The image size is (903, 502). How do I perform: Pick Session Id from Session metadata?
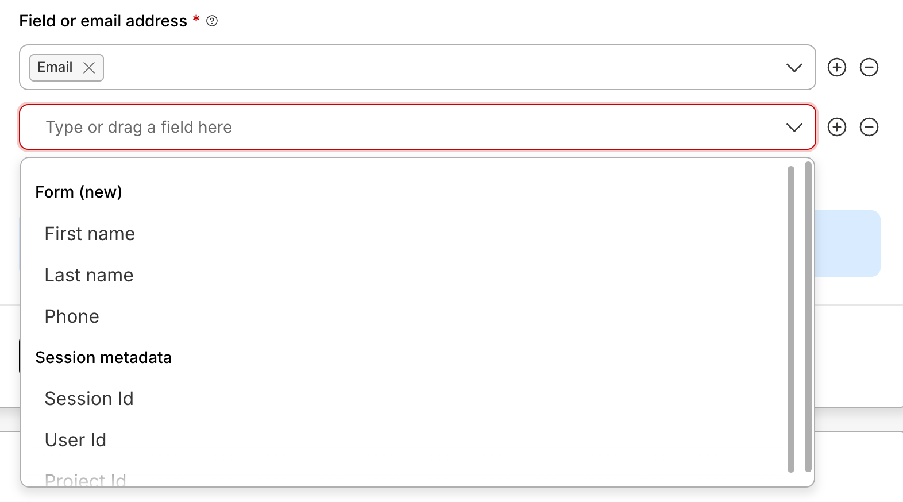[89, 399]
